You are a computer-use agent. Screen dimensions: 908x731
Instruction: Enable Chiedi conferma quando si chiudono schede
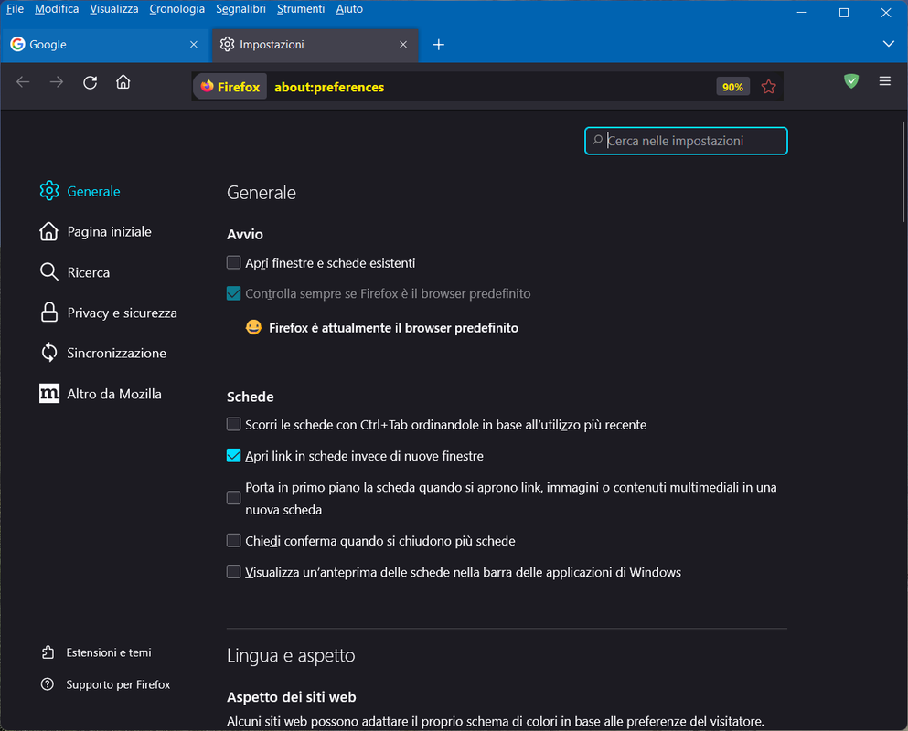tap(233, 541)
